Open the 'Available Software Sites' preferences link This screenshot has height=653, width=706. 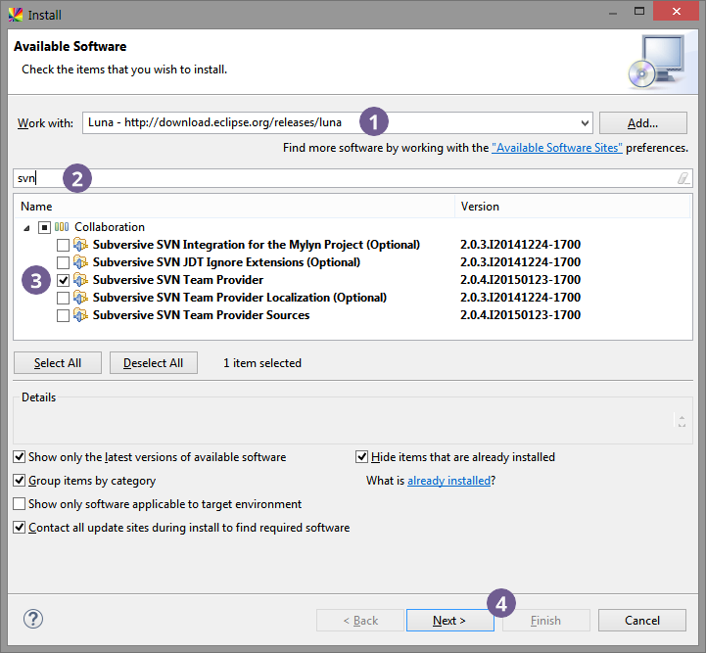556,148
